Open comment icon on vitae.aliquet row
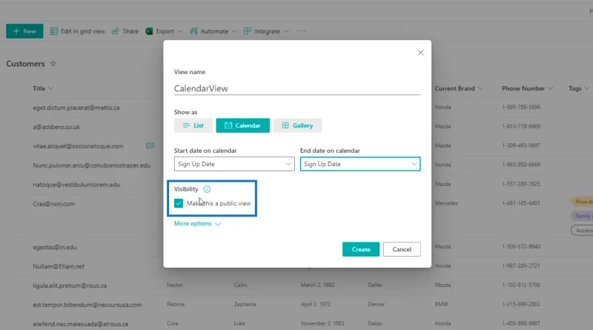 pos(150,145)
